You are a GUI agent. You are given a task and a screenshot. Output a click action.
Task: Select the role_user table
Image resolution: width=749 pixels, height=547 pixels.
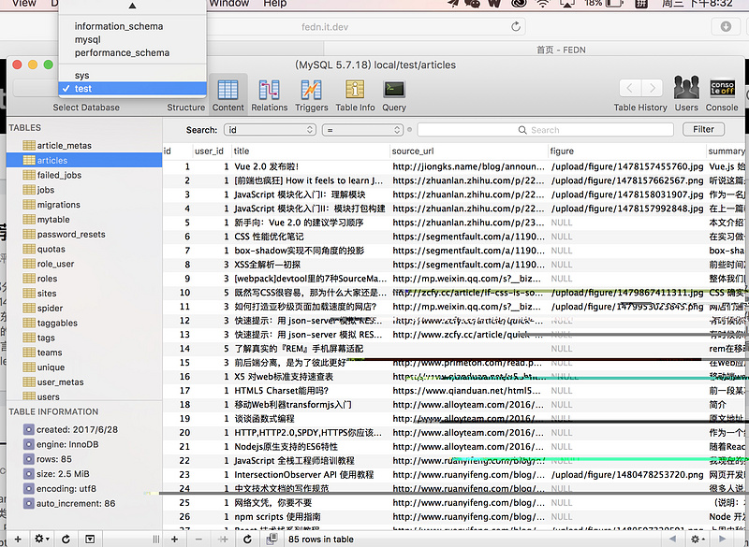[84, 264]
